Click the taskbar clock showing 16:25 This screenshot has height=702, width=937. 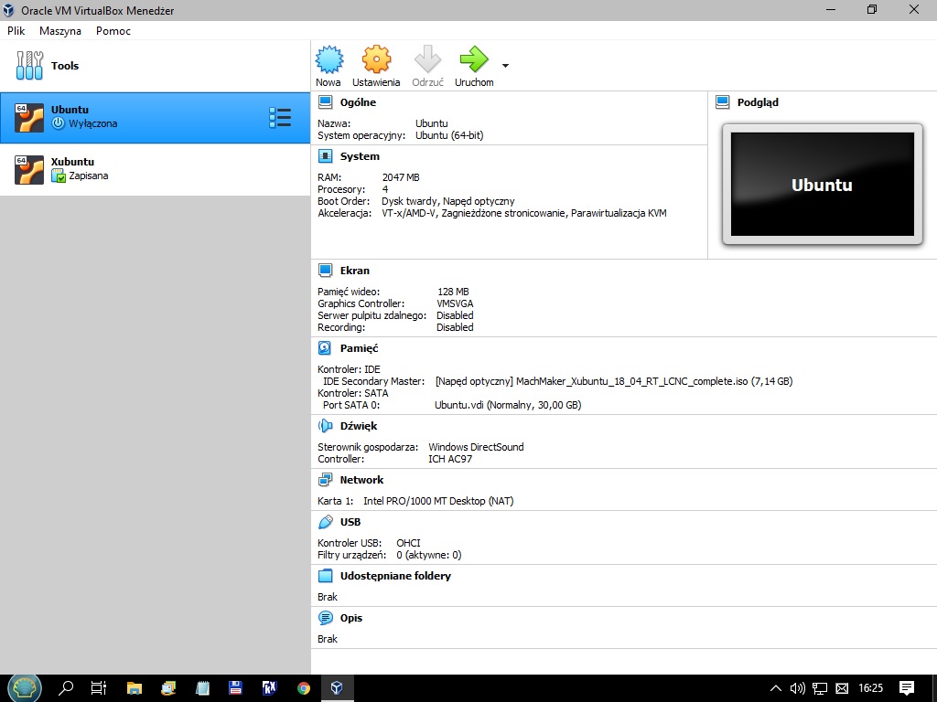871,688
